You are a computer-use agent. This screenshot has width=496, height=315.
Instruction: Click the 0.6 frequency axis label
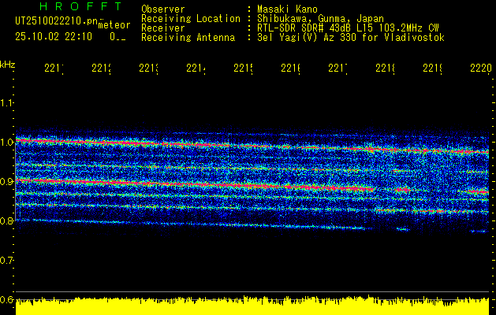tap(6, 299)
